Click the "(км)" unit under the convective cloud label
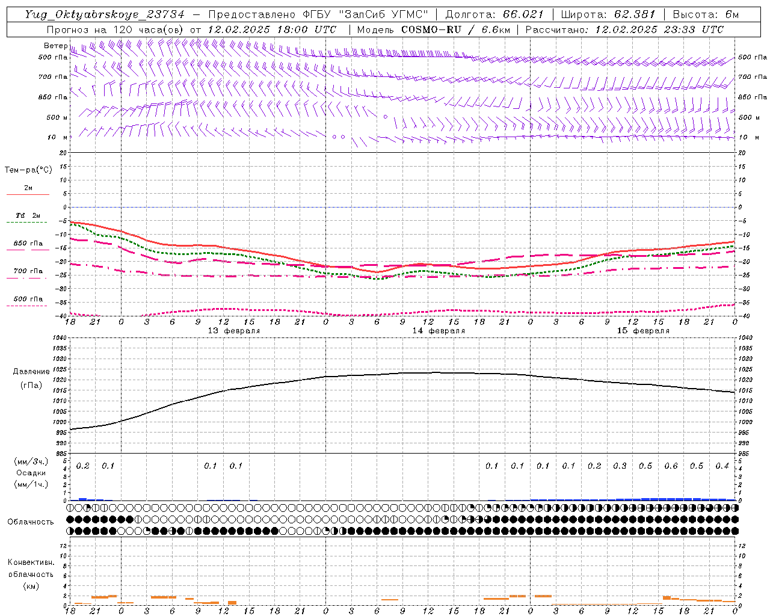The image size is (770, 616). coord(31,586)
